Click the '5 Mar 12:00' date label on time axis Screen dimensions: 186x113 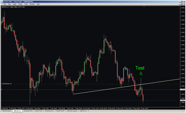[45, 108]
